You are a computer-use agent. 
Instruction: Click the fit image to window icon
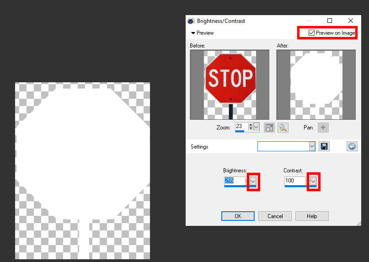tap(269, 128)
